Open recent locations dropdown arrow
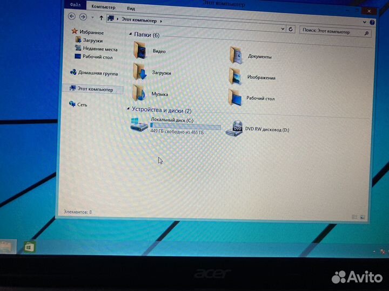Screen dimensions: 389x291 coord(92,17)
